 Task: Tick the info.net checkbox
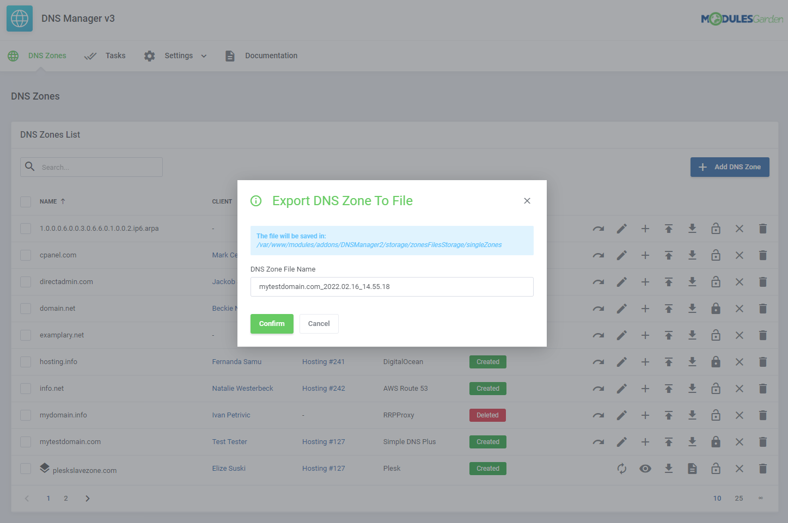coord(26,389)
